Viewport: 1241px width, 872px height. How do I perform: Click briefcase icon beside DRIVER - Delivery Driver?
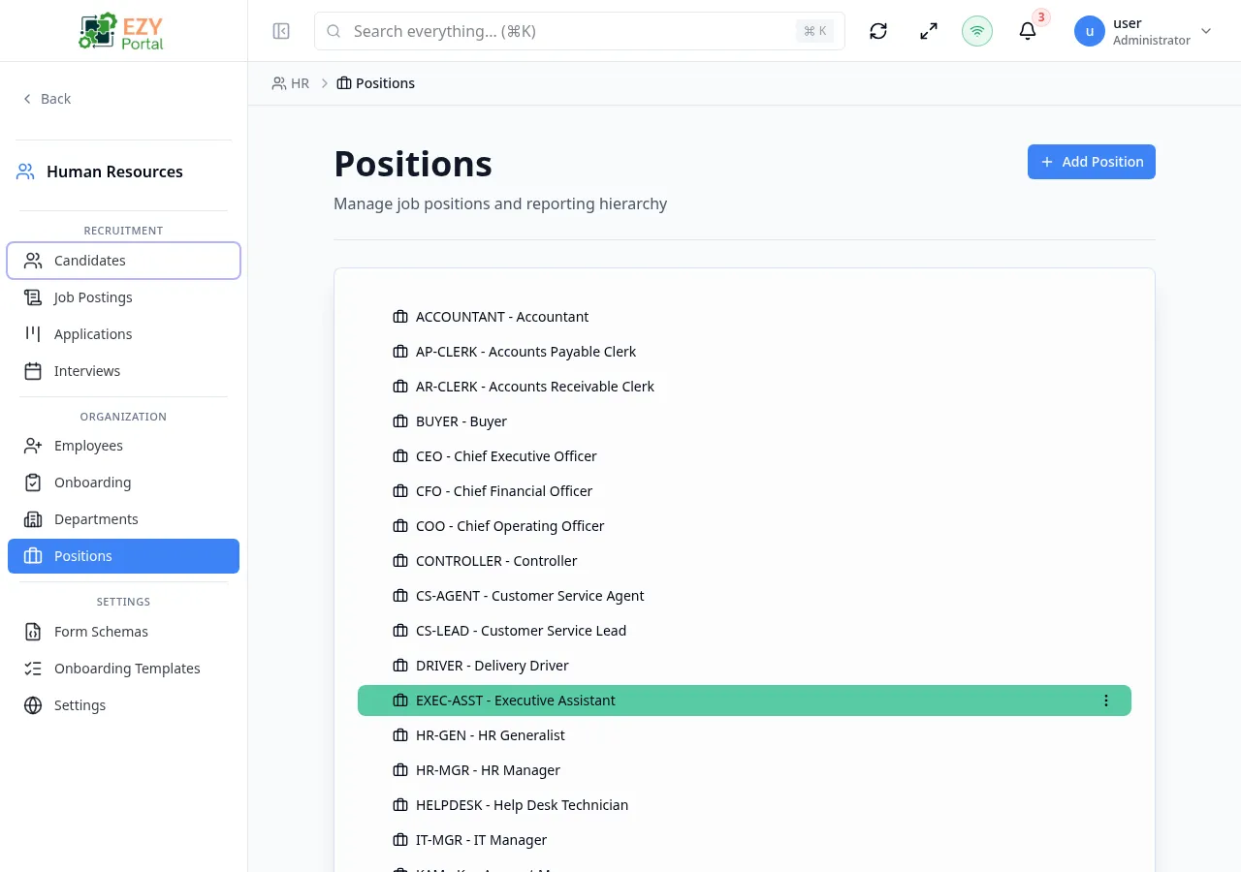[400, 666]
